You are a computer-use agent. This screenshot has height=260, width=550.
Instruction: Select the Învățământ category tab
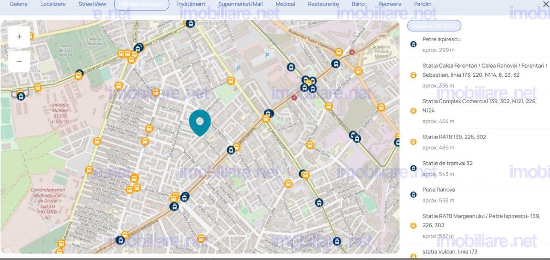pyautogui.click(x=191, y=4)
